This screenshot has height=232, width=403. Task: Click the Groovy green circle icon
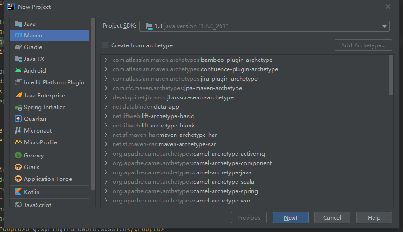18,155
